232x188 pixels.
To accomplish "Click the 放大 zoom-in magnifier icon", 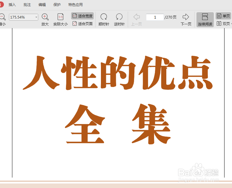I will point(45,17).
